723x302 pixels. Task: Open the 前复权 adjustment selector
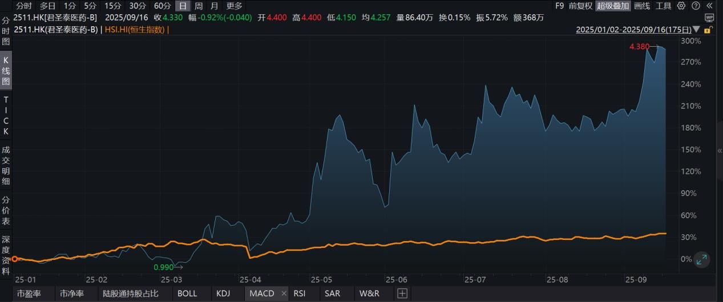(x=580, y=6)
